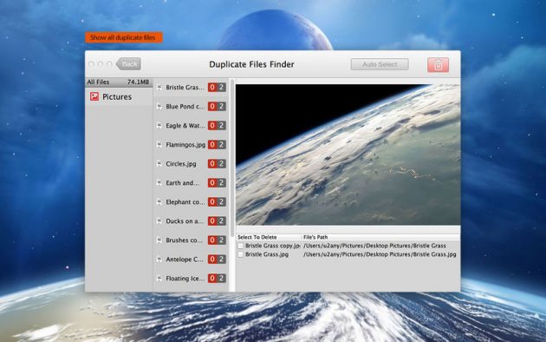Image resolution: width=546 pixels, height=342 pixels.
Task: Click file icon next to Bristle Gras...
Action: (159, 87)
